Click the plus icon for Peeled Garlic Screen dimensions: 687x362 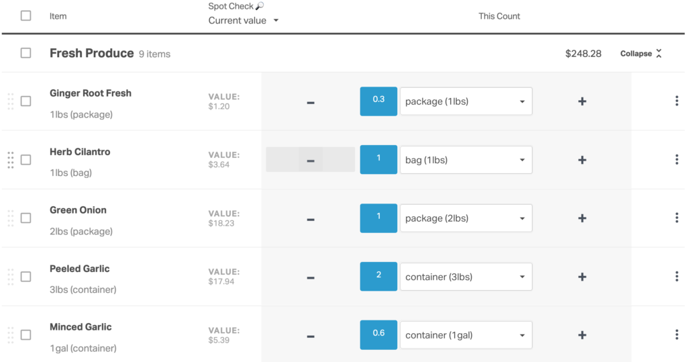point(582,277)
